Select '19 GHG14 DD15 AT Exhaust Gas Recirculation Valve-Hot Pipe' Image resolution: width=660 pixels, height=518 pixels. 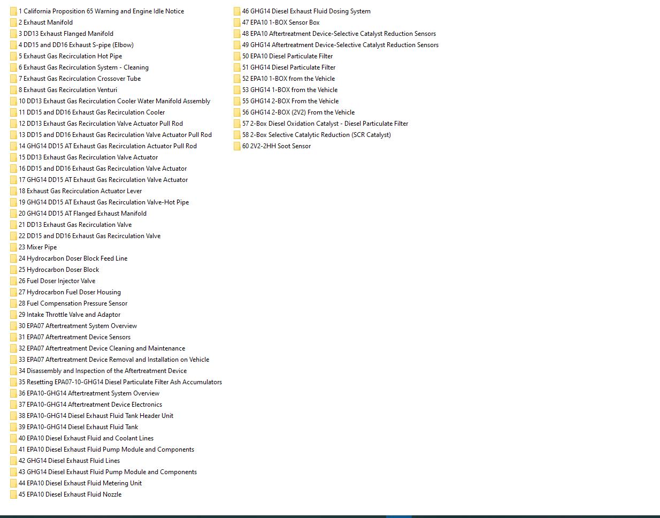pyautogui.click(x=104, y=202)
